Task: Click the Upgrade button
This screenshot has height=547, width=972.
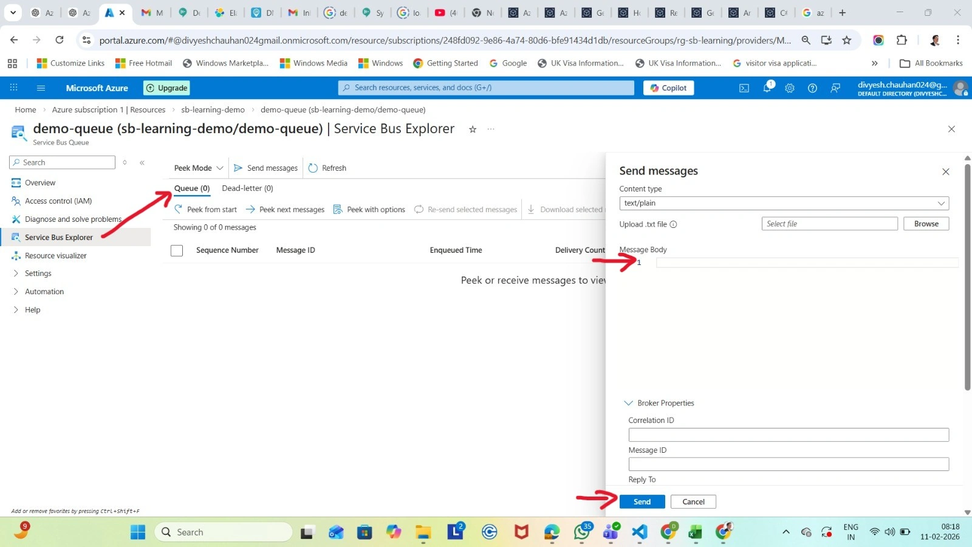Action: 167,88
